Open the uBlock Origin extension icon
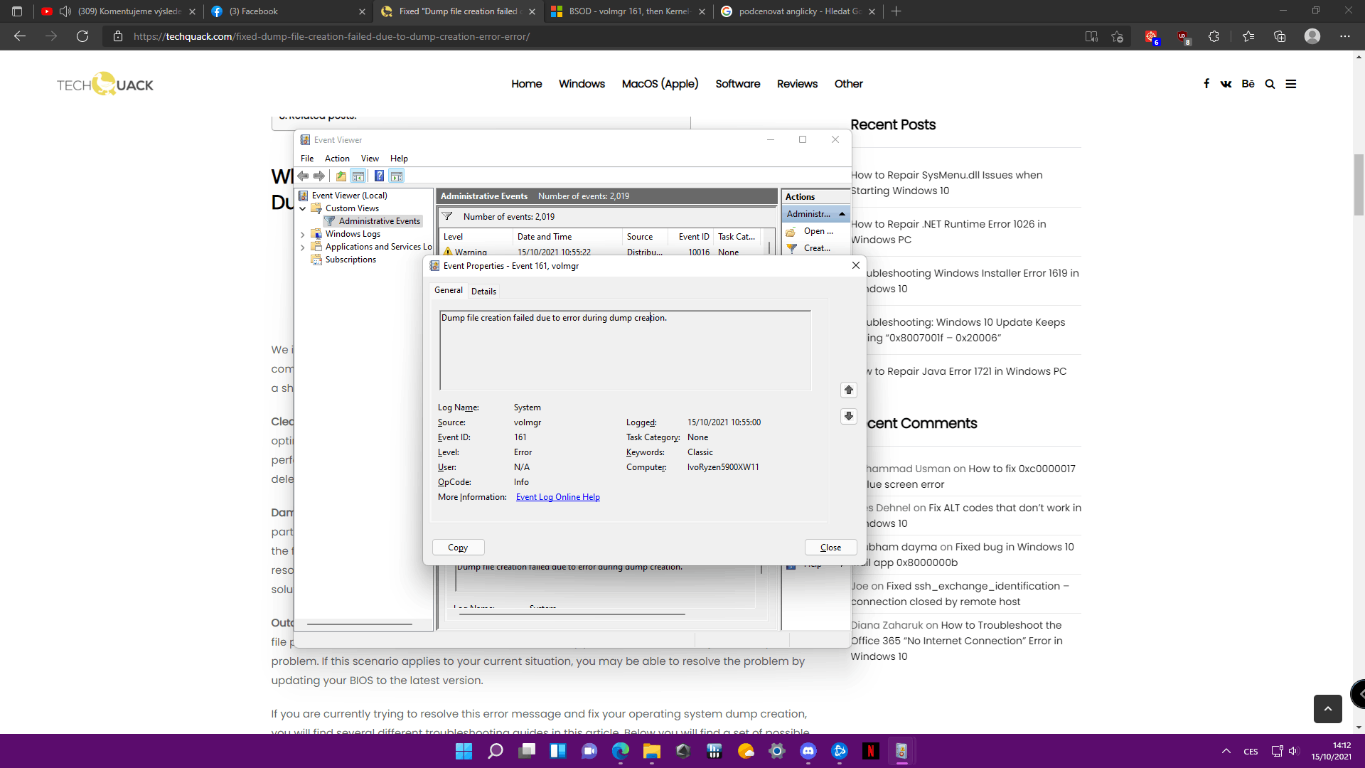The image size is (1365, 768). tap(1183, 36)
